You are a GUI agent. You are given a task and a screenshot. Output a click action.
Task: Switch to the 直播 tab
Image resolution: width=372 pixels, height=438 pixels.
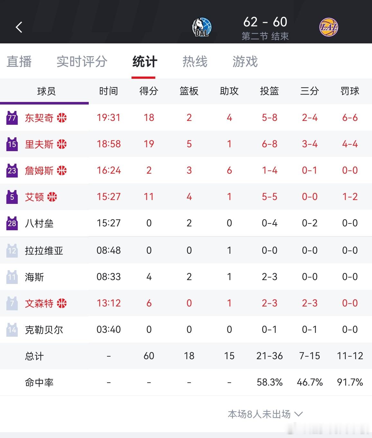coord(19,61)
